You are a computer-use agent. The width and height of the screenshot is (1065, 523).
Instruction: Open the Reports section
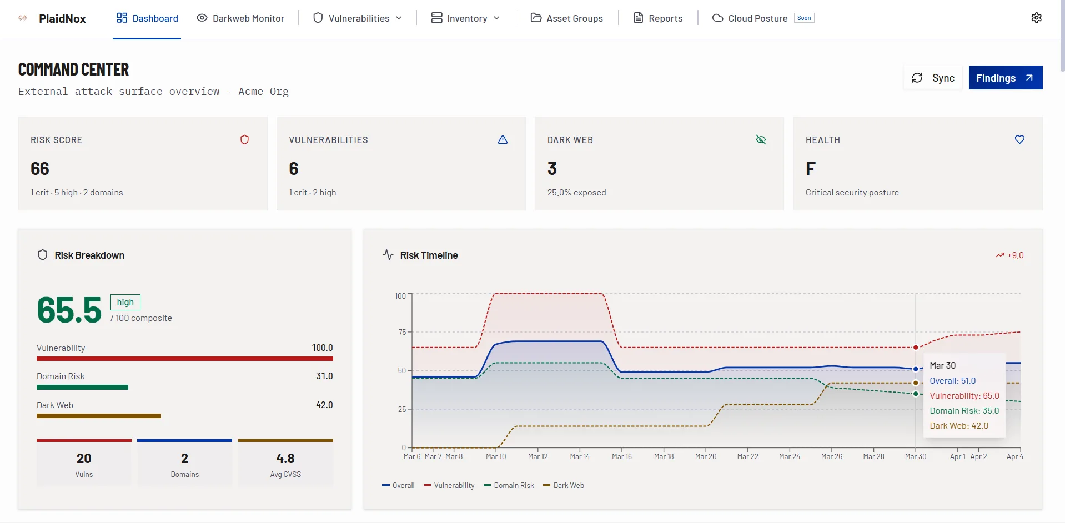click(x=657, y=18)
